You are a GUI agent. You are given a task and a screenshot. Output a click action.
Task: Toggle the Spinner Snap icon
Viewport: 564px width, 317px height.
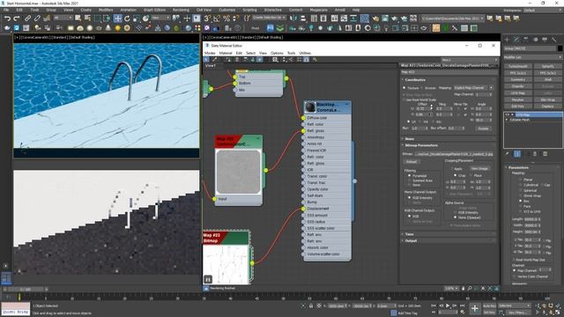[x=235, y=18]
